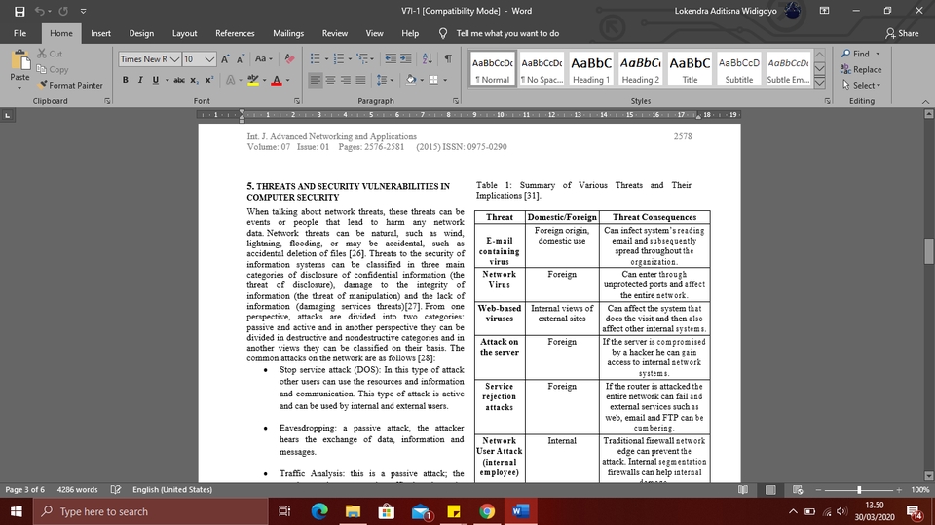935x525 pixels.
Task: Increase font size with Grow Font icon
Action: [x=225, y=59]
